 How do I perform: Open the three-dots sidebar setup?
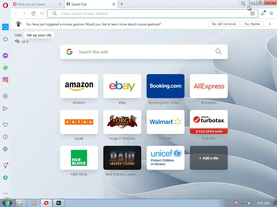5,194
